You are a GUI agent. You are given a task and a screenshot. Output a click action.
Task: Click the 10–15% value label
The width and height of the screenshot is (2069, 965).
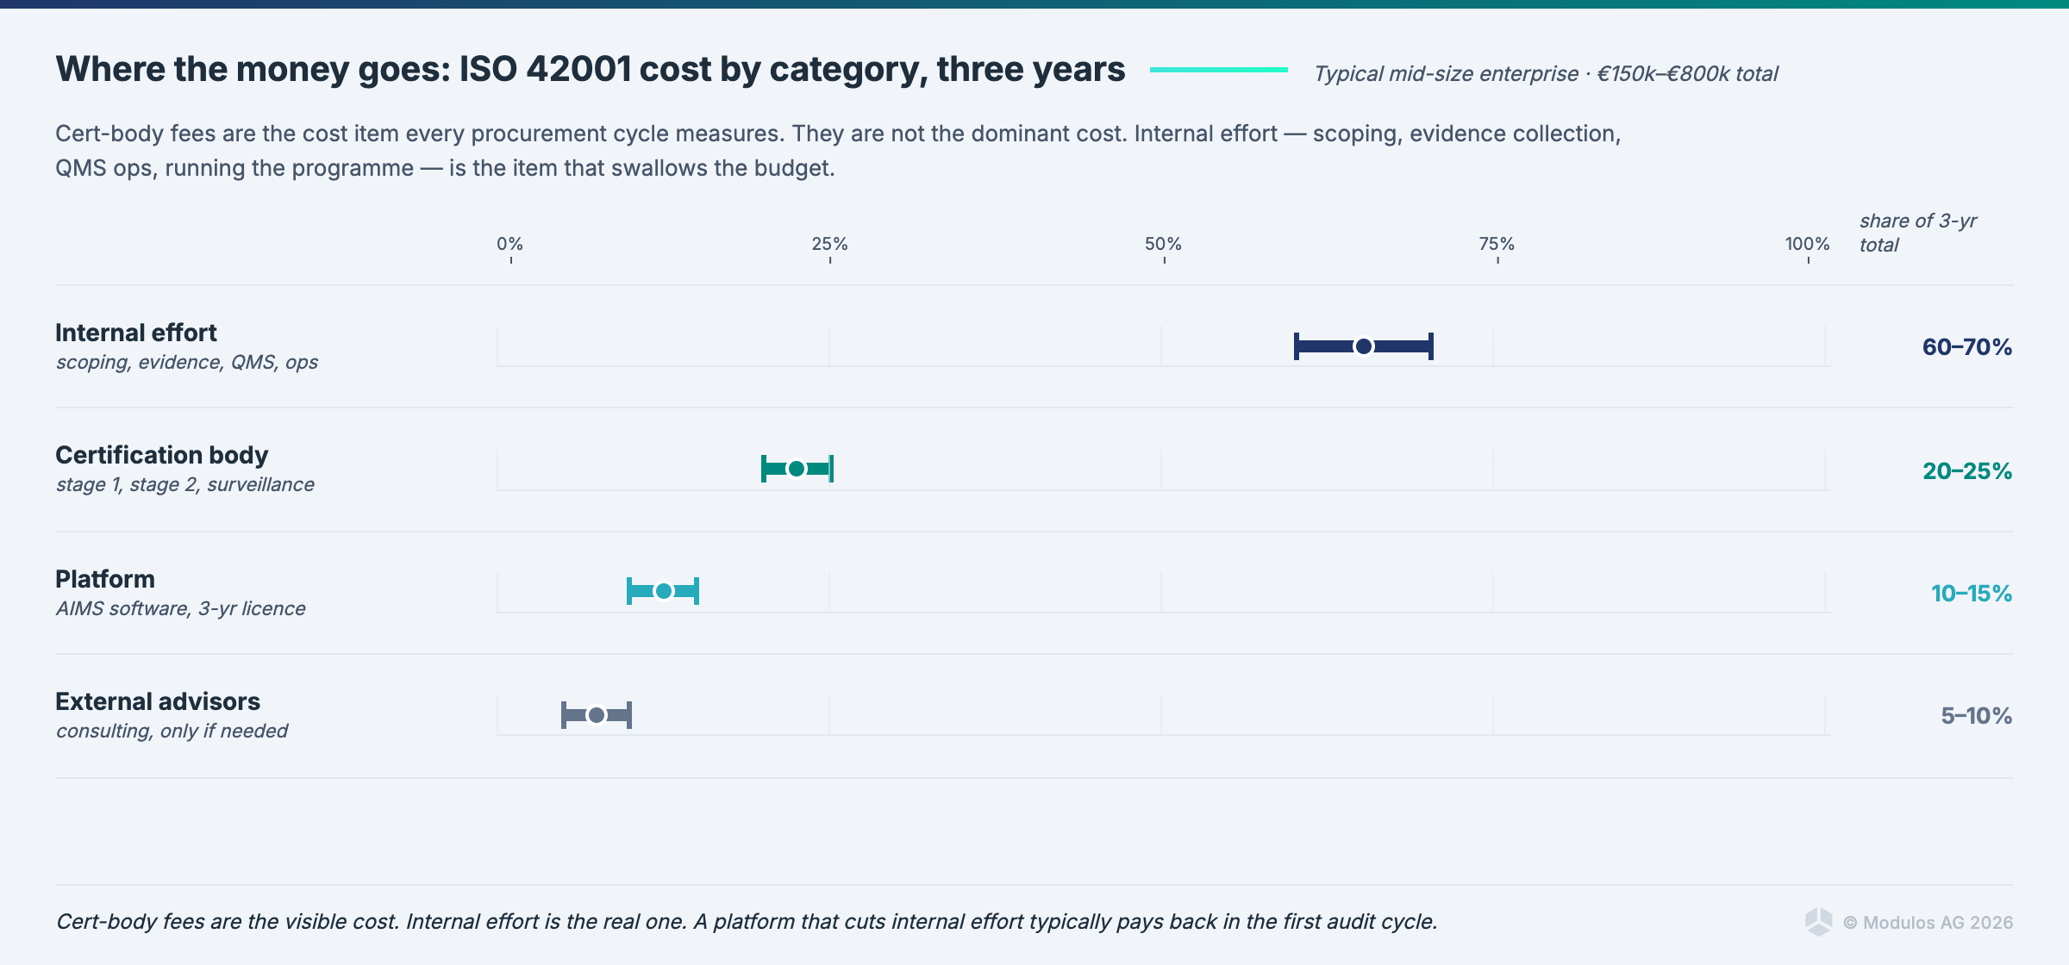[x=1971, y=594]
